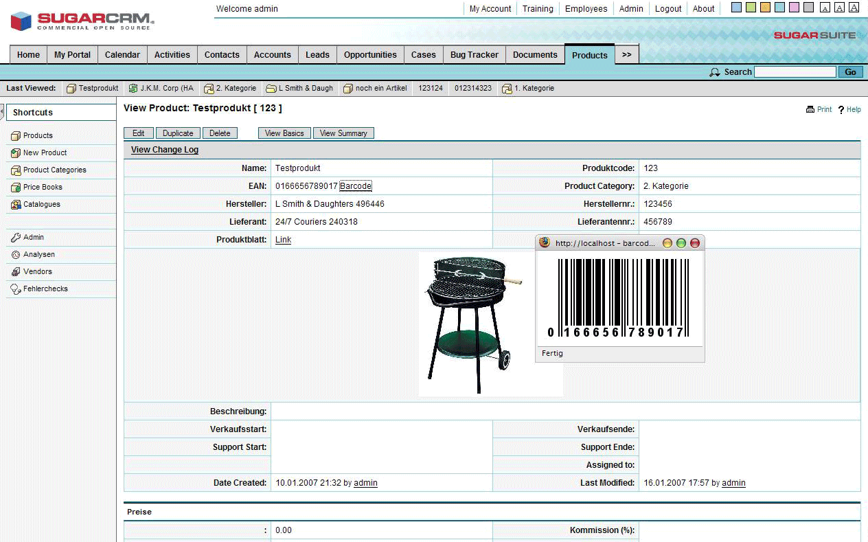Click the Help question mark icon

[841, 110]
